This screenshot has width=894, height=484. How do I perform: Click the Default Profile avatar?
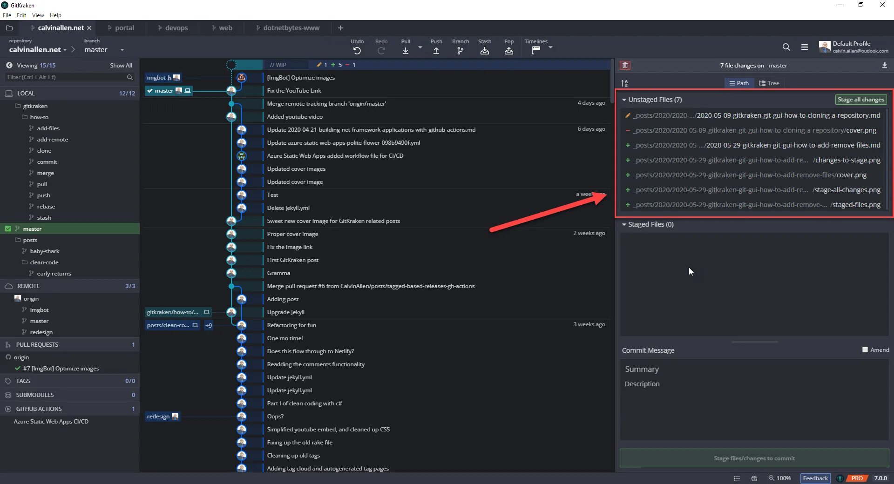825,47
